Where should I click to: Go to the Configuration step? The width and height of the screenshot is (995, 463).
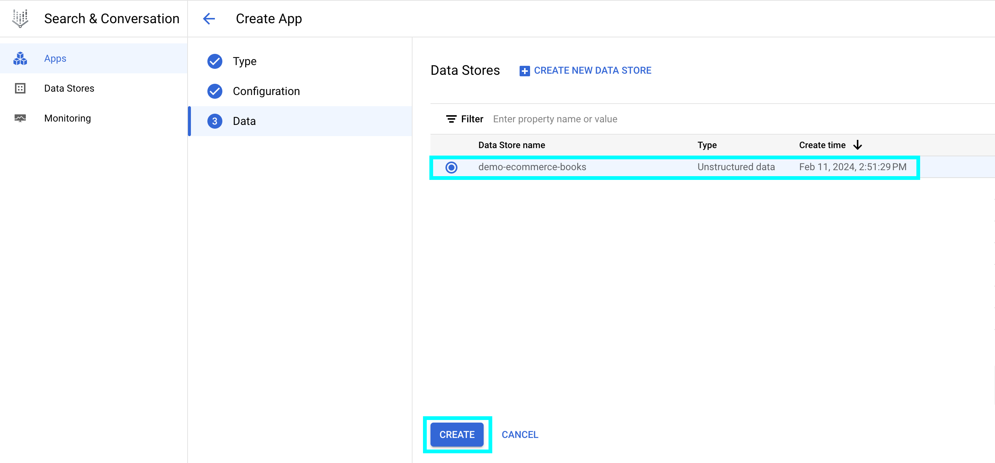pos(266,91)
